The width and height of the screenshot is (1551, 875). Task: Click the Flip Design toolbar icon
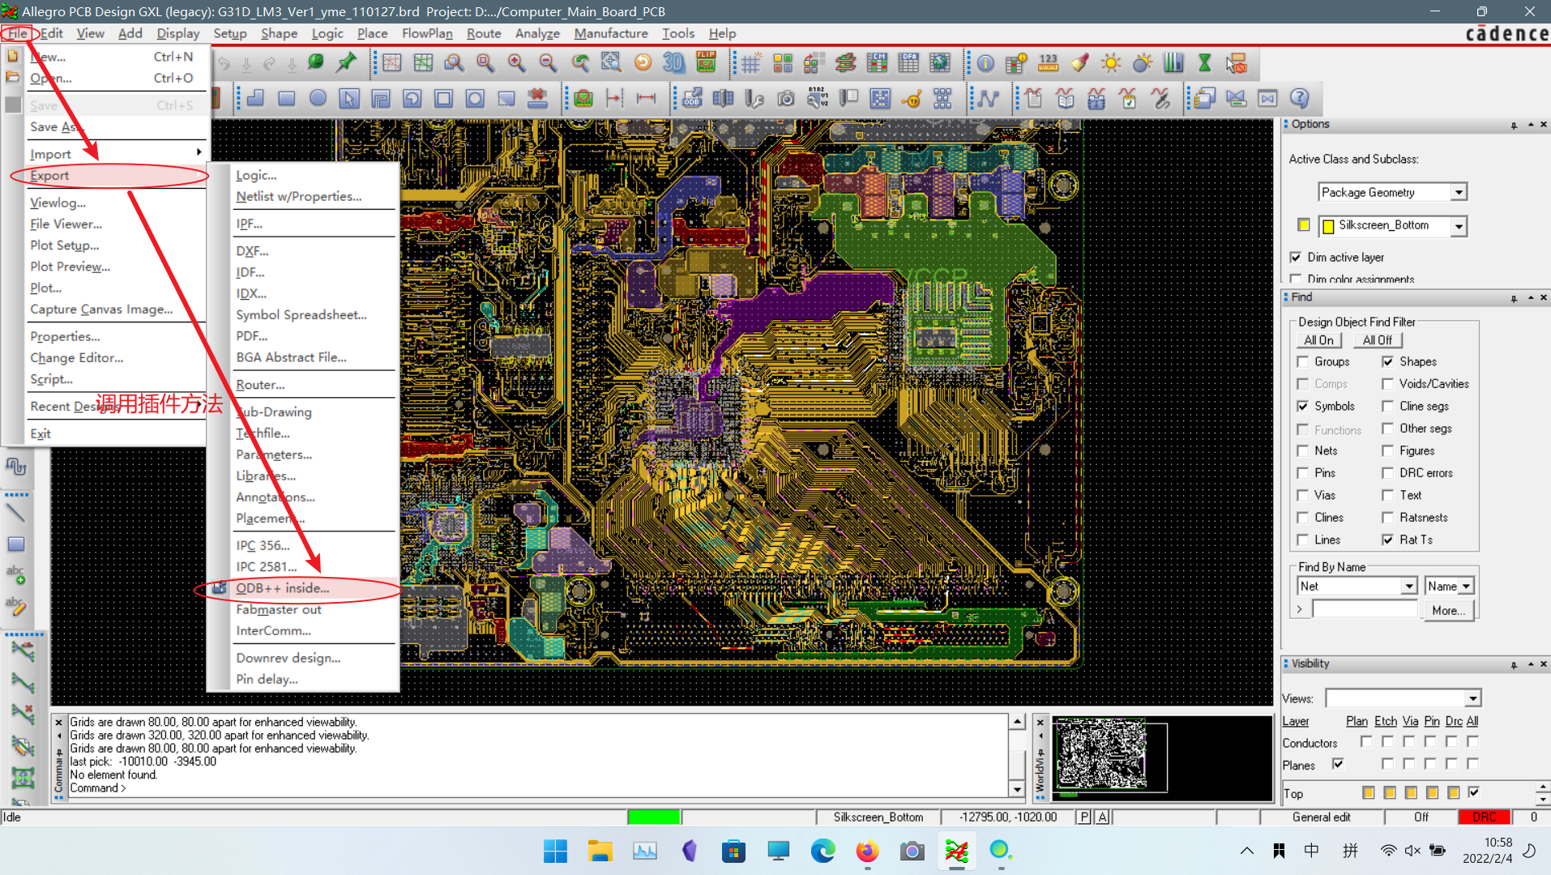click(x=706, y=63)
